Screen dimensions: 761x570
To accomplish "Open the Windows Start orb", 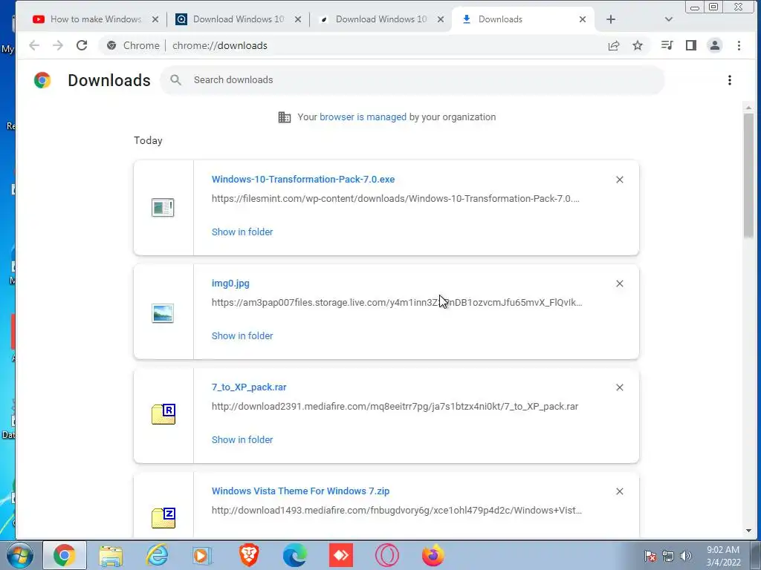I will point(19,555).
